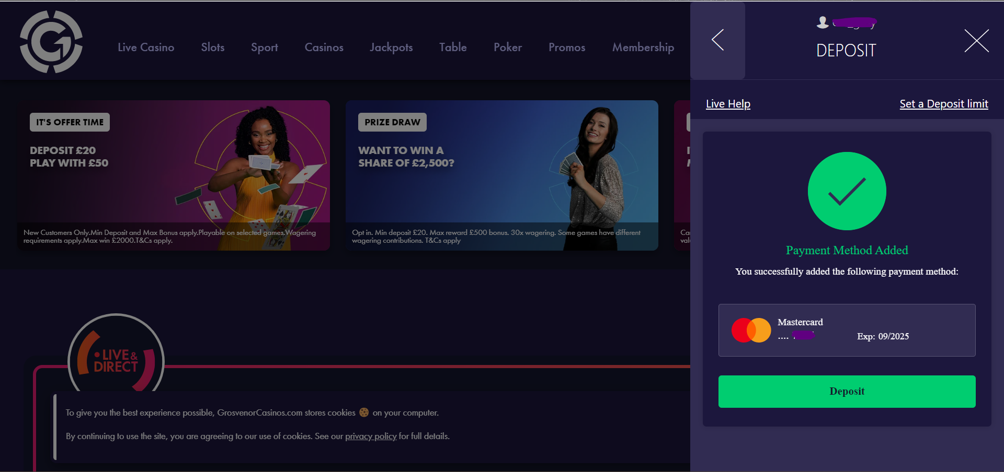Click the green checkmark circle
1004x472 pixels.
point(847,191)
